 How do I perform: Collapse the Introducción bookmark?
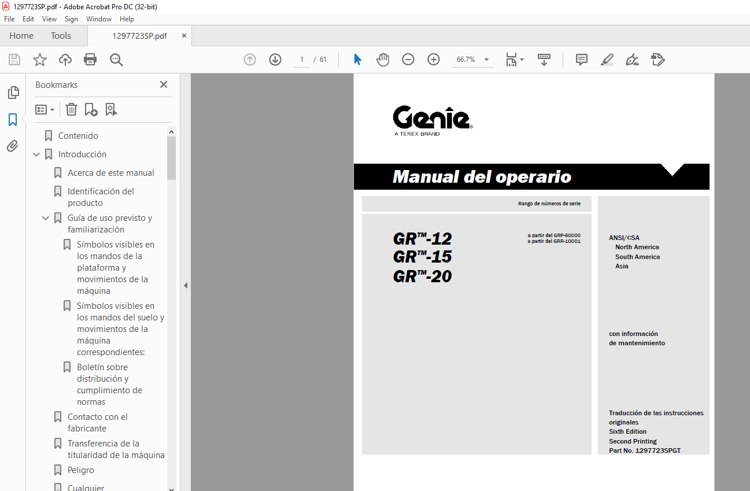point(36,154)
